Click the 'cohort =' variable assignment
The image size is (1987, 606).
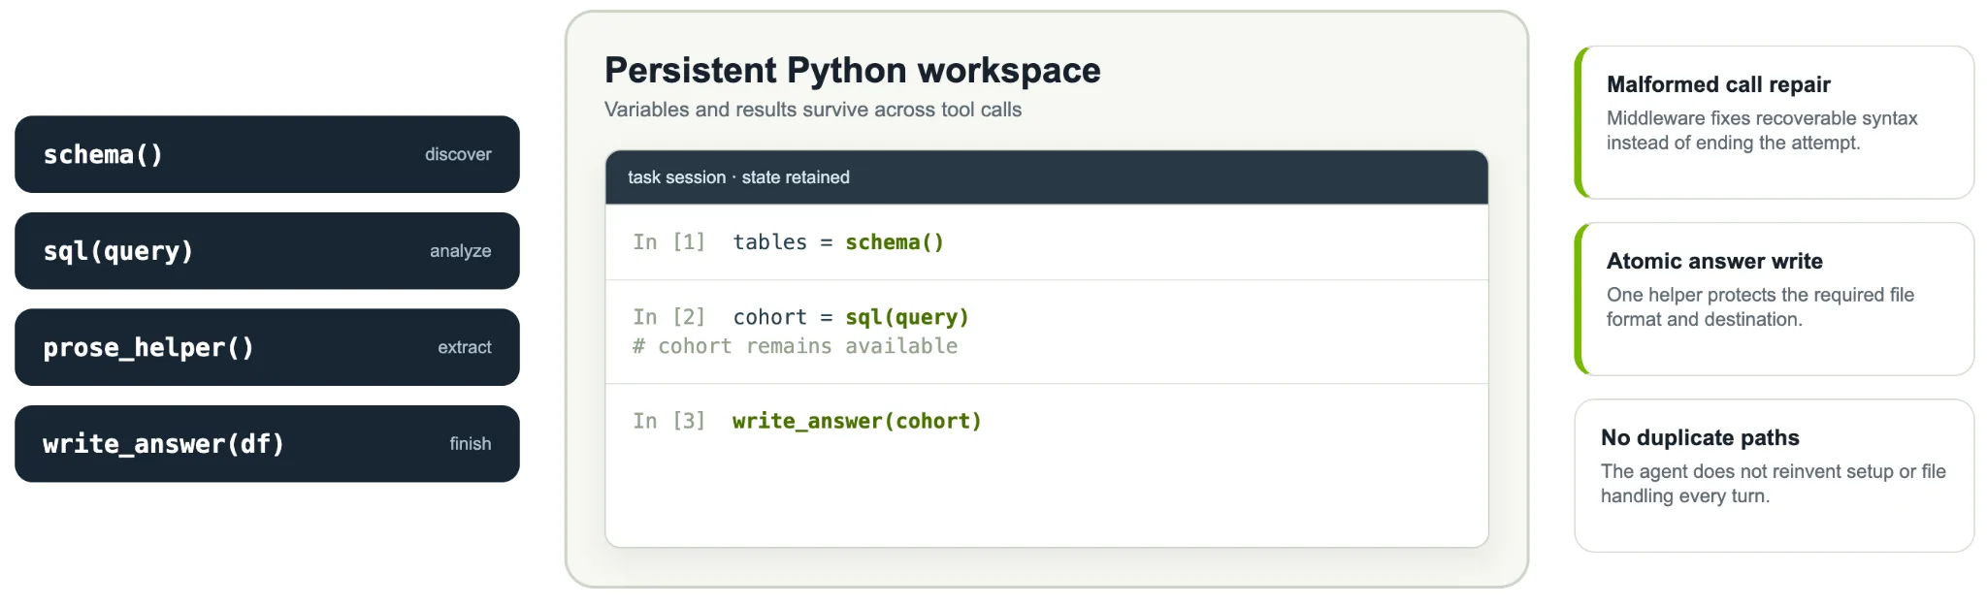coord(783,317)
